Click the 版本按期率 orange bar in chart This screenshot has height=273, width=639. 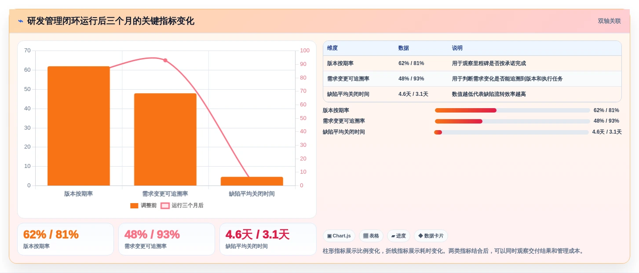tap(79, 126)
